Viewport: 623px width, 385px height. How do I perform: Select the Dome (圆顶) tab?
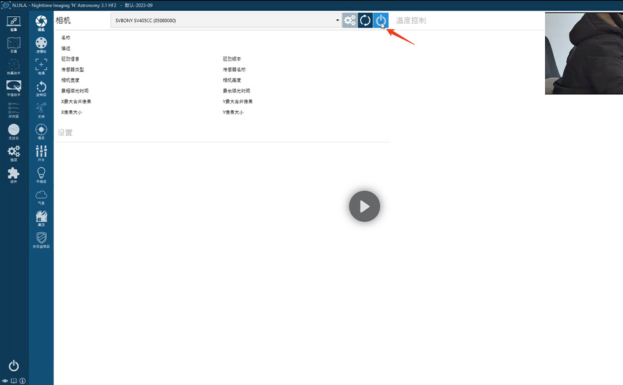pos(41,219)
